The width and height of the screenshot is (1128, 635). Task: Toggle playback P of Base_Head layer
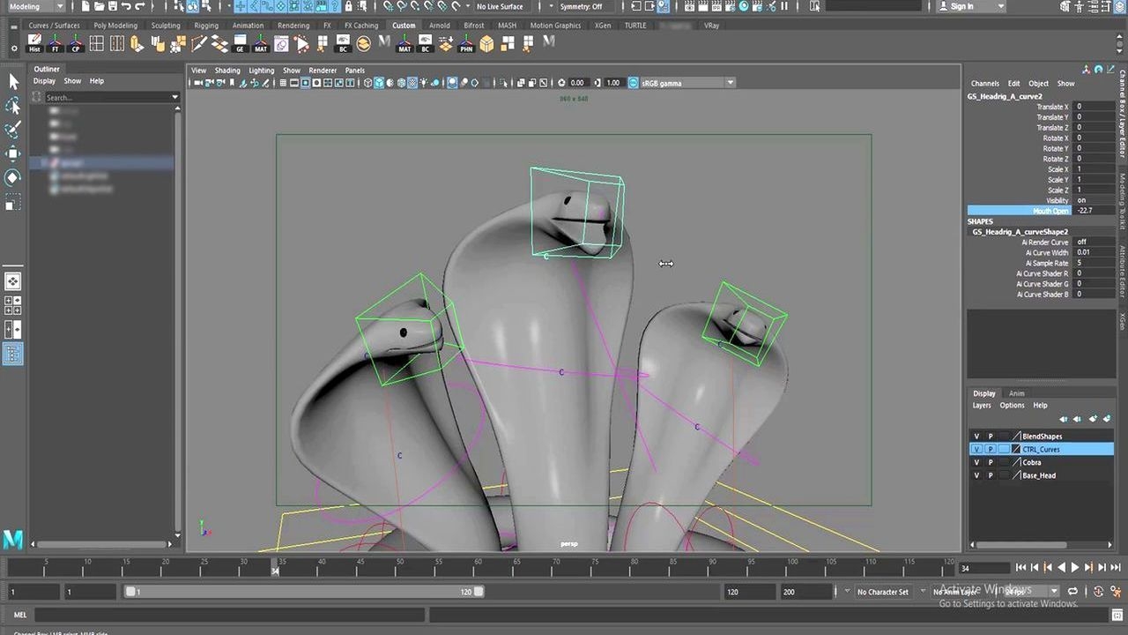[x=991, y=475]
